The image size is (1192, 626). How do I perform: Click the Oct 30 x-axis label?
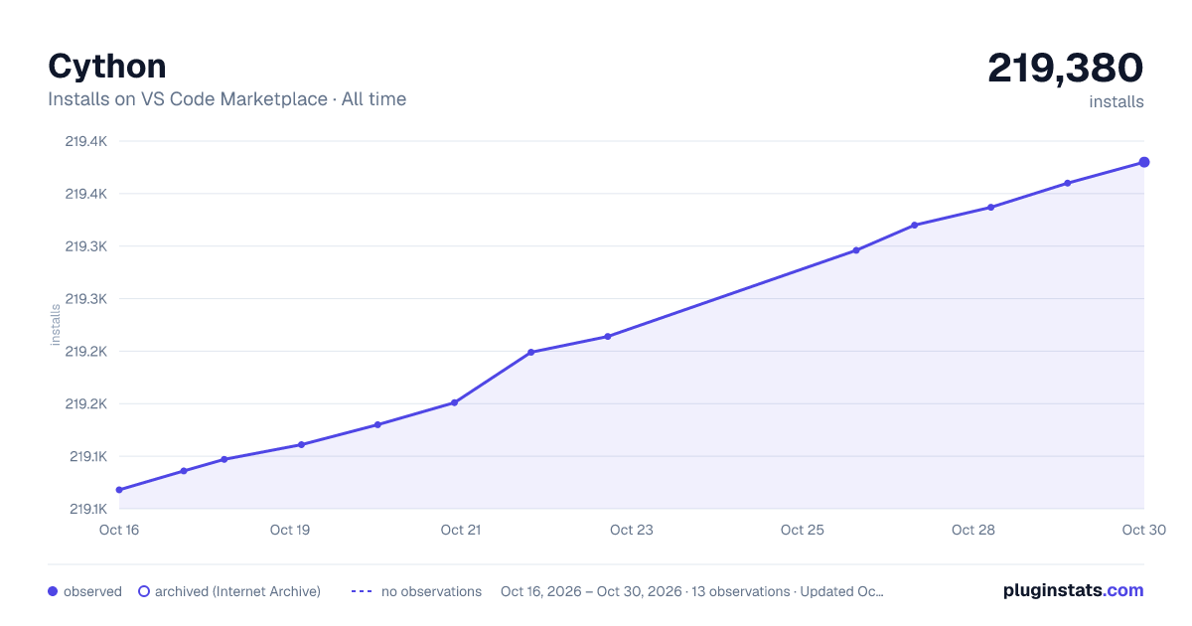[x=1142, y=530]
